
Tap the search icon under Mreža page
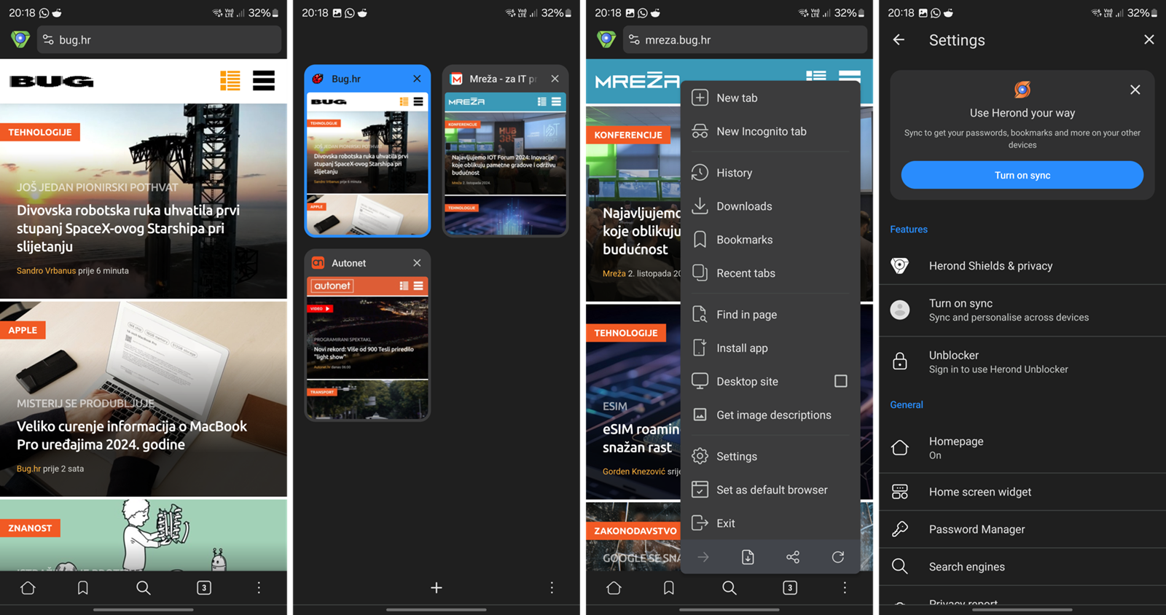coord(729,587)
